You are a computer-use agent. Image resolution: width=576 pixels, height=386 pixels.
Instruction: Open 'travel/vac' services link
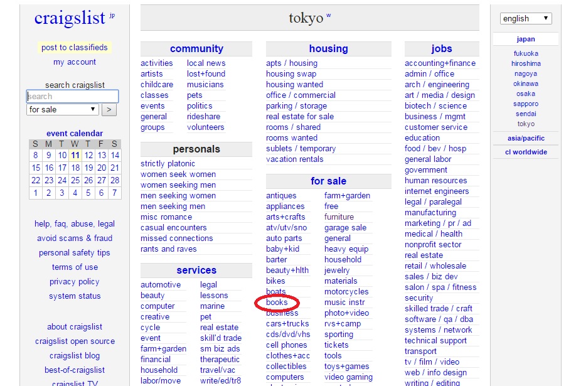click(x=218, y=370)
